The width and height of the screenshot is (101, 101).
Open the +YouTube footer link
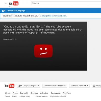(x=66, y=93)
